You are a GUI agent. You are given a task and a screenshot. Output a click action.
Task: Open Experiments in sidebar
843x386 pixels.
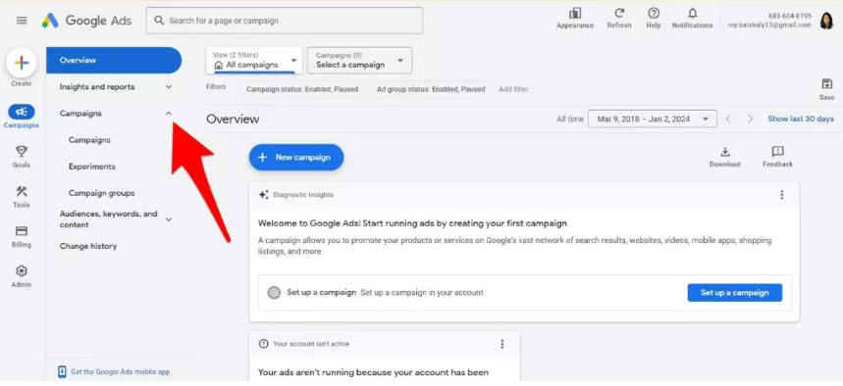92,167
